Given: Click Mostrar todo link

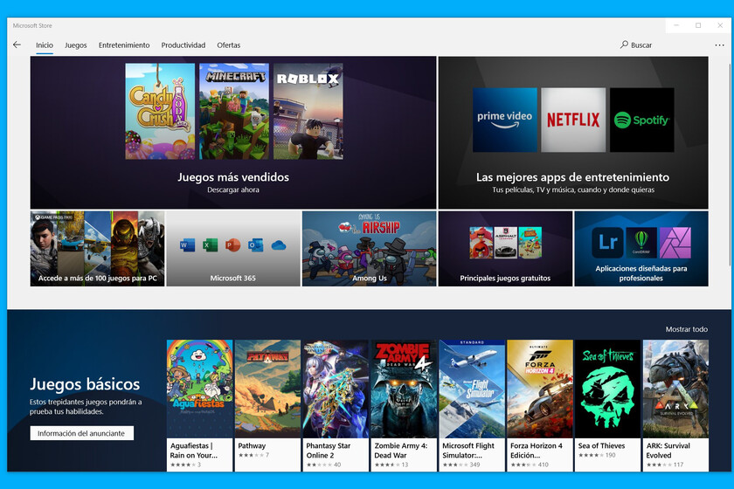Looking at the screenshot, I should (x=687, y=329).
